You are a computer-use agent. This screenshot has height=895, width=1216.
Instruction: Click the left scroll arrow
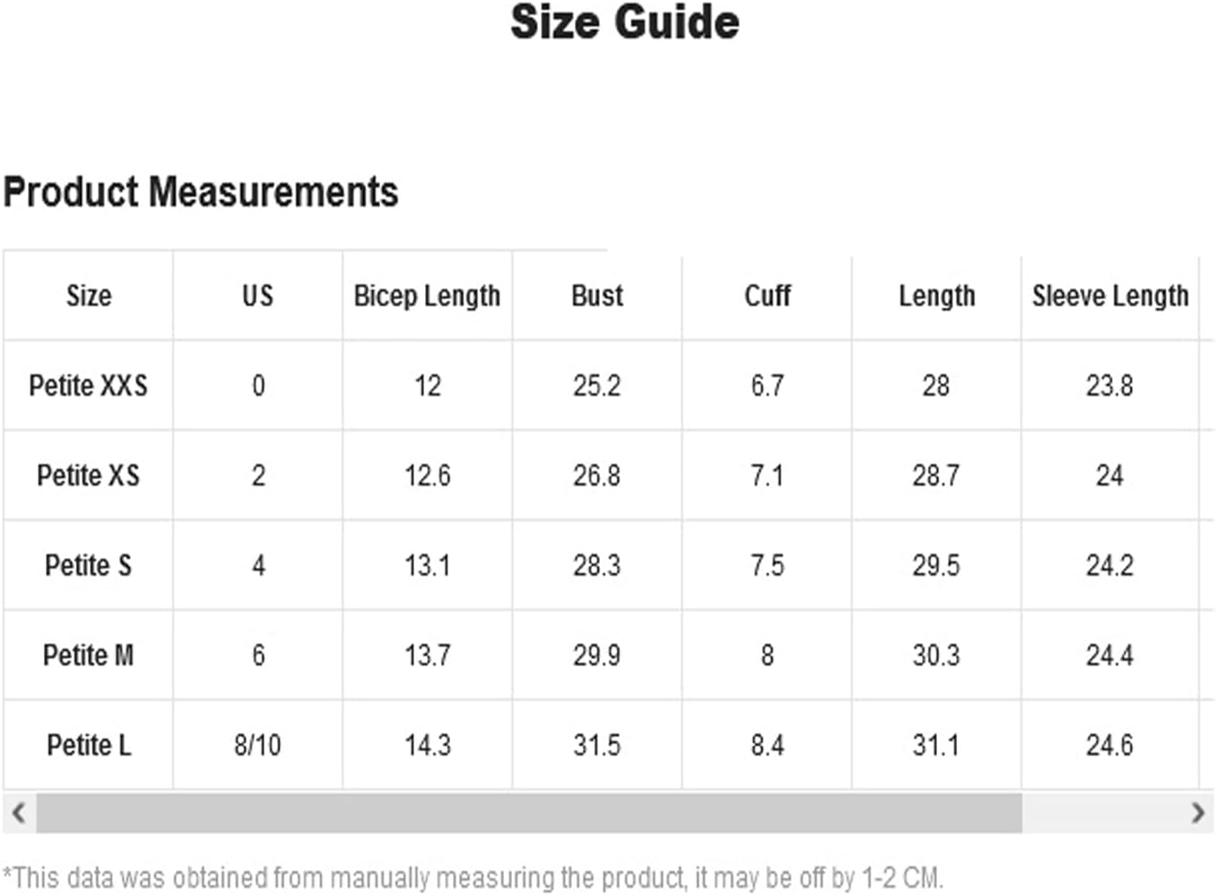point(18,813)
